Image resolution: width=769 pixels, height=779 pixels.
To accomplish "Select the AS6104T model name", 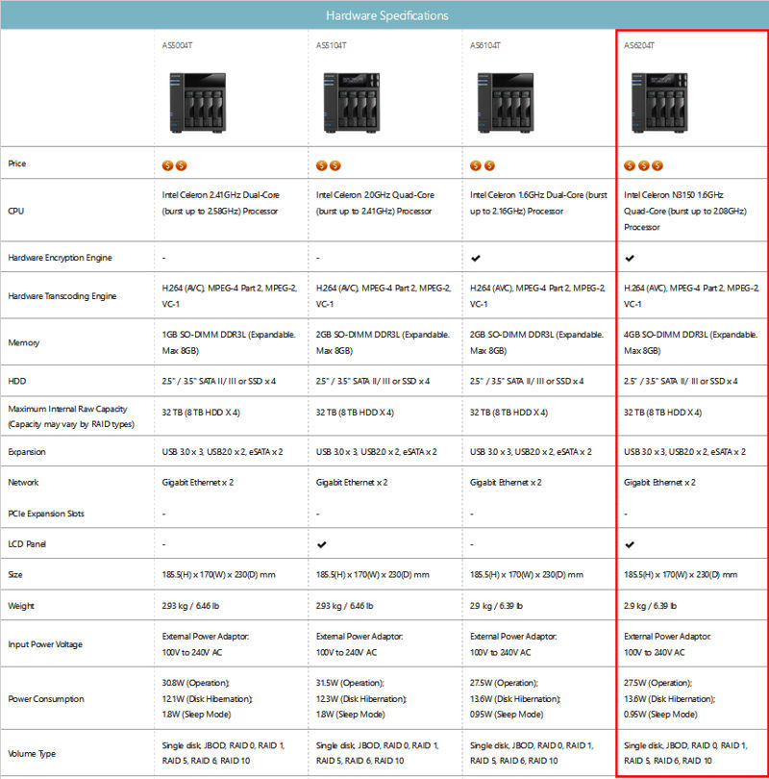I will (485, 45).
